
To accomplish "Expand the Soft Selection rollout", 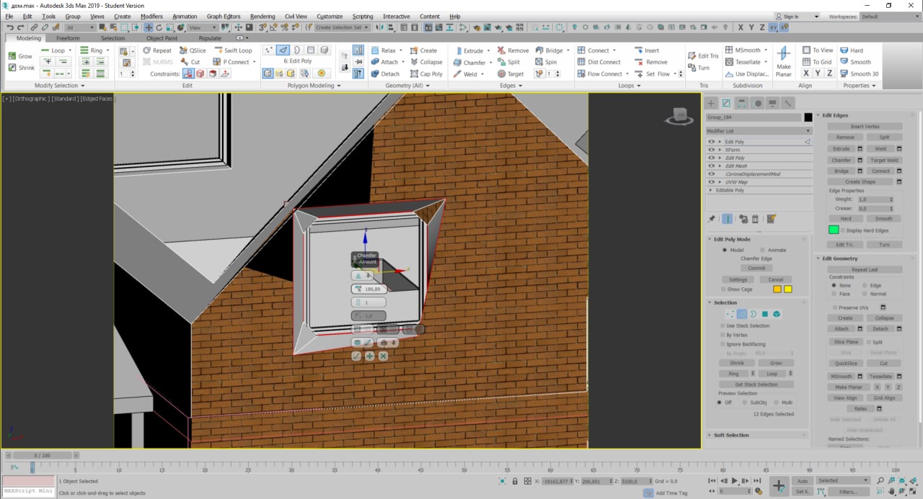I will 756,435.
